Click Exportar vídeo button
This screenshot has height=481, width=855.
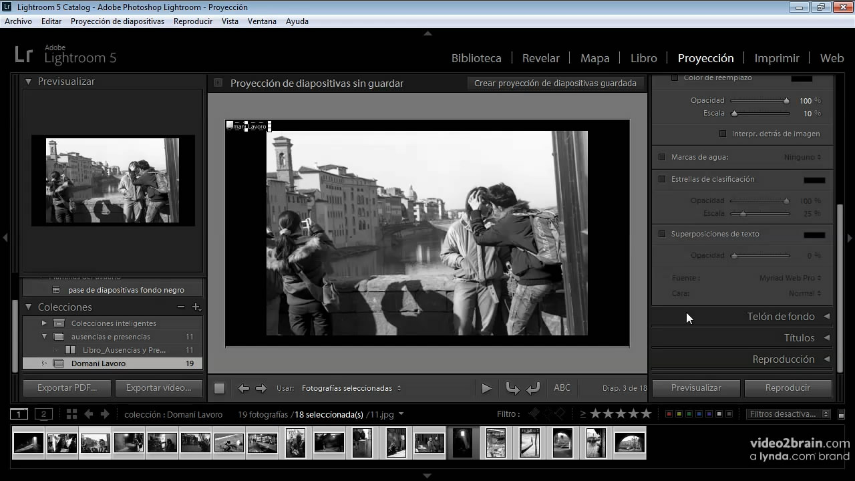point(158,387)
